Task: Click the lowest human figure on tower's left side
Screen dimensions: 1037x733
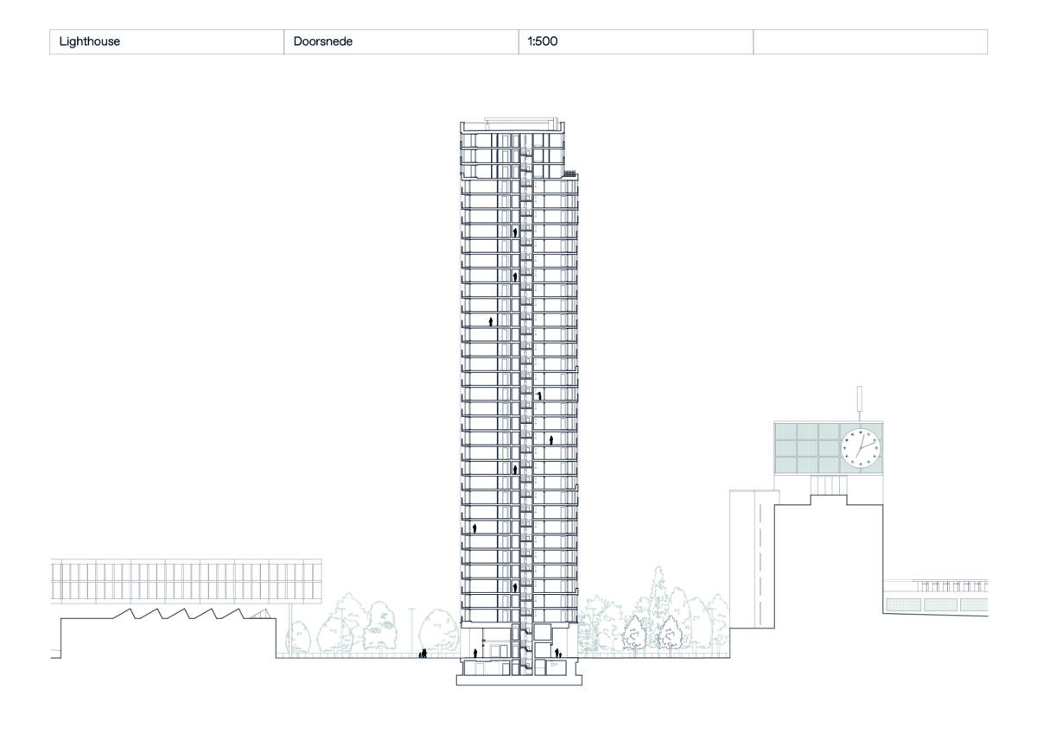Action: tap(474, 527)
